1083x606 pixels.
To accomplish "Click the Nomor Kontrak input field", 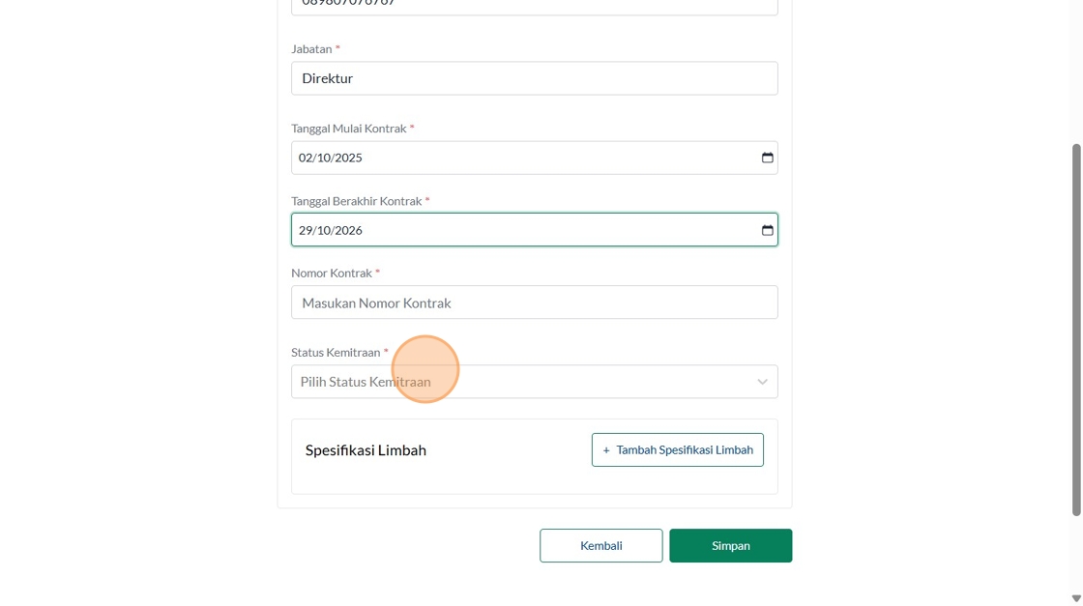I will click(x=534, y=303).
